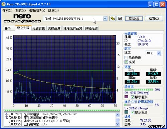This screenshot has width=167, height=129.
Task: Click the CD-R disc type value
Action: click(141, 37)
